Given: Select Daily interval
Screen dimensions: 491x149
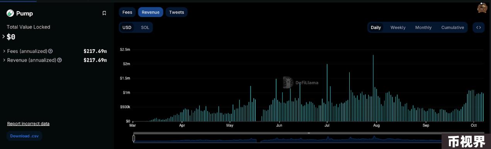Looking at the screenshot, I should pyautogui.click(x=376, y=27).
